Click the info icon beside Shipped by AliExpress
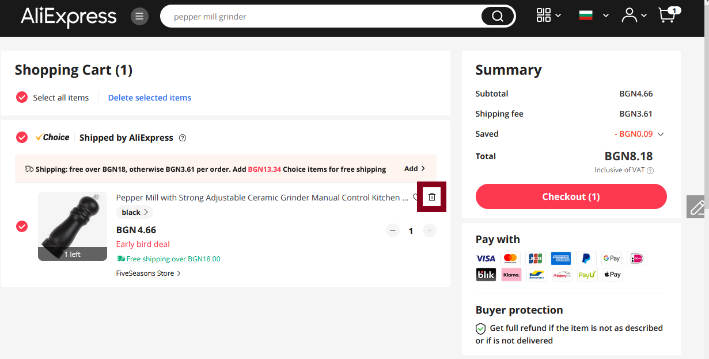Viewport: 709px width, 359px height. 183,138
